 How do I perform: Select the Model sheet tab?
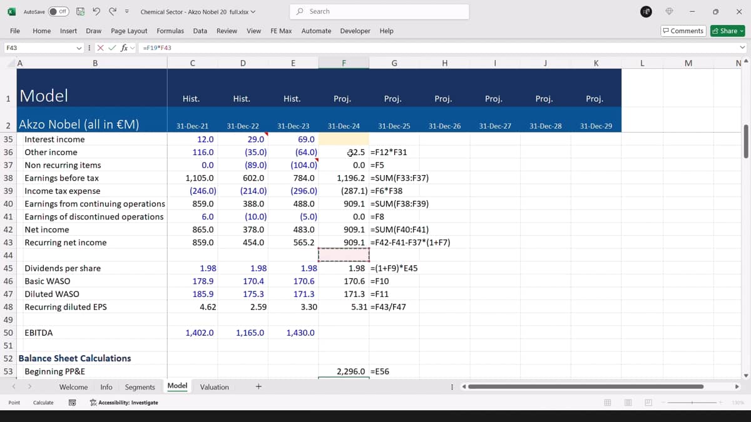pyautogui.click(x=177, y=386)
